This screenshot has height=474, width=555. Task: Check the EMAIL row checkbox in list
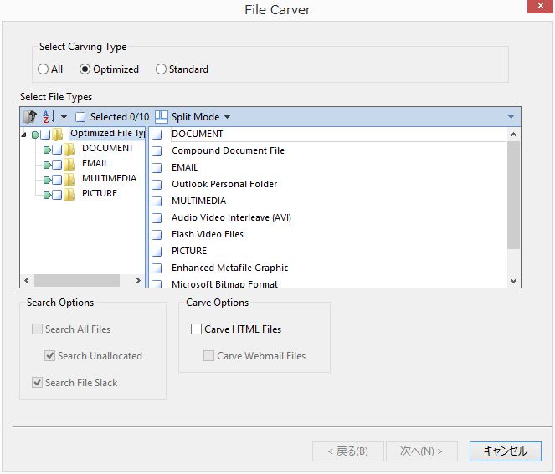point(157,168)
